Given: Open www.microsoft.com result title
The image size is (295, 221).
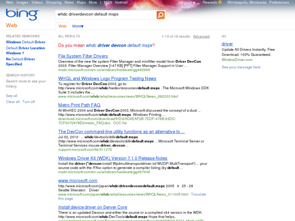Looking at the screenshot, I should click(x=78, y=180).
